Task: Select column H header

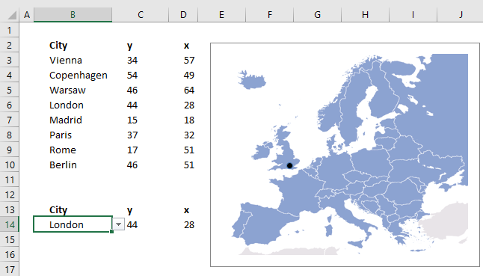Action: [365, 15]
